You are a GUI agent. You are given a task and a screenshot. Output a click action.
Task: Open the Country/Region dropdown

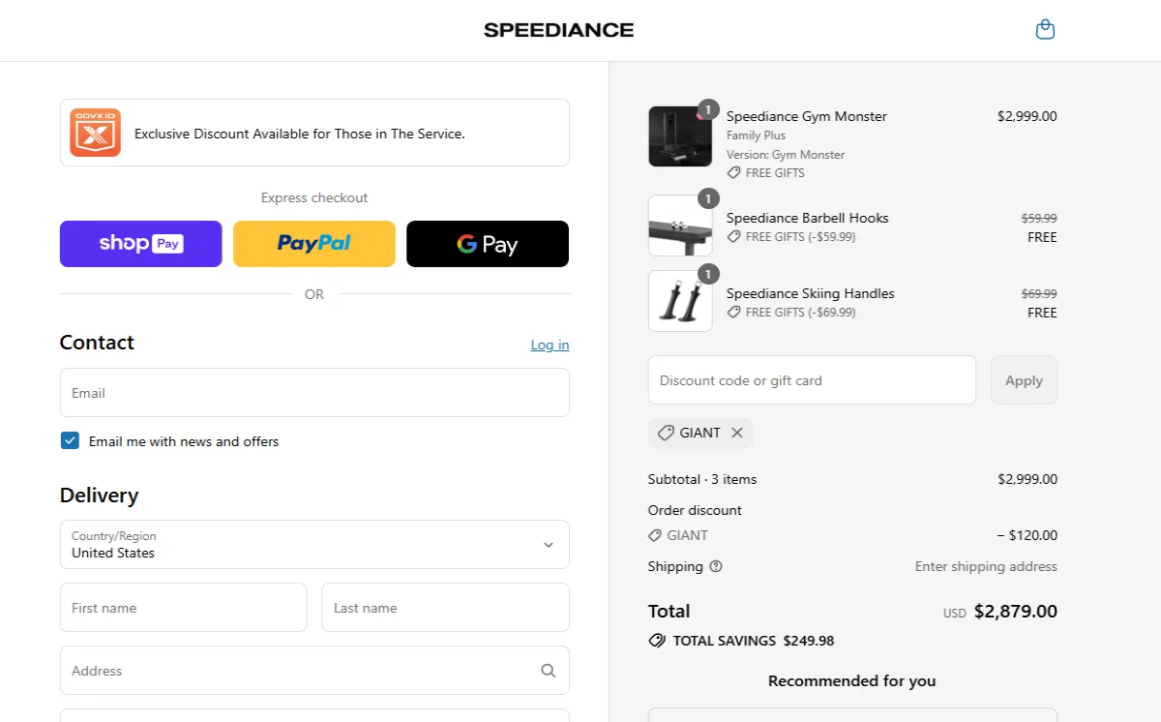(x=314, y=545)
